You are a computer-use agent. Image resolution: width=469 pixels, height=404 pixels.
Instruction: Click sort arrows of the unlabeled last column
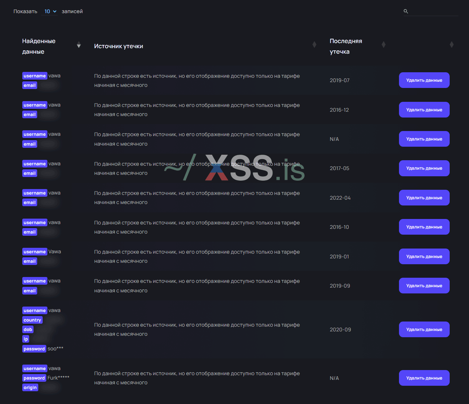(x=451, y=45)
